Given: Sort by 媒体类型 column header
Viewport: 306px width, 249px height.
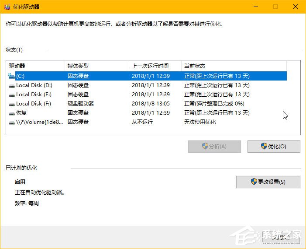Looking at the screenshot, I should coord(97,66).
